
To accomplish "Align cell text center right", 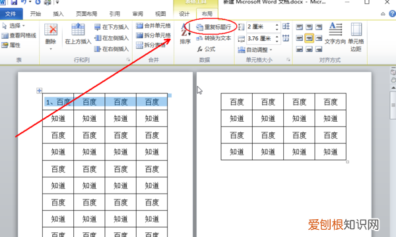I will click(319, 38).
